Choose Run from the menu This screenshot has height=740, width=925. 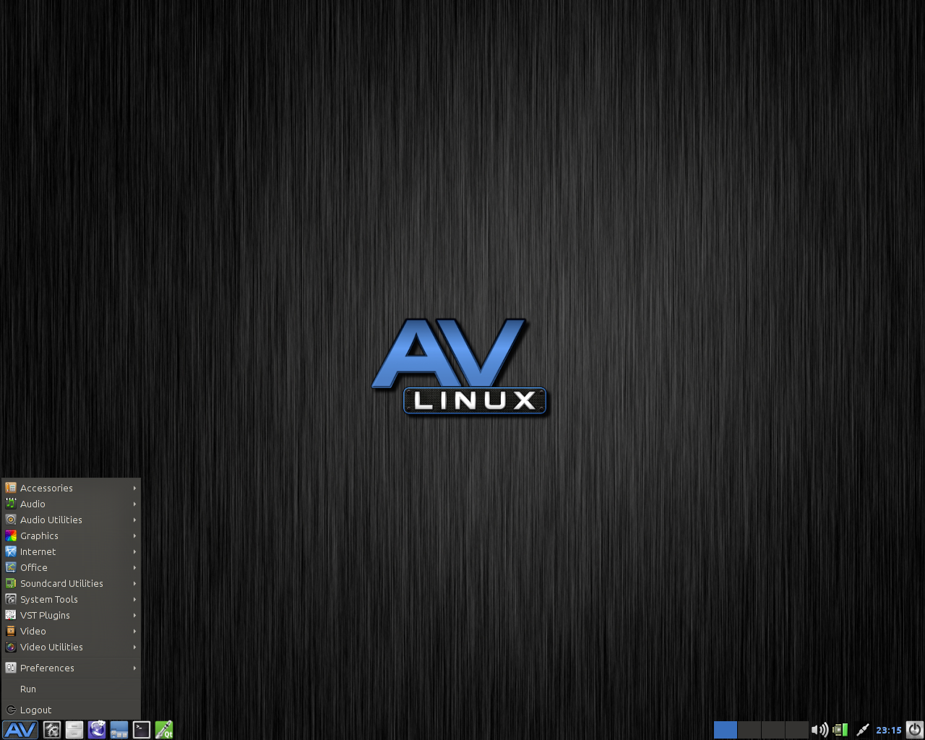point(71,689)
